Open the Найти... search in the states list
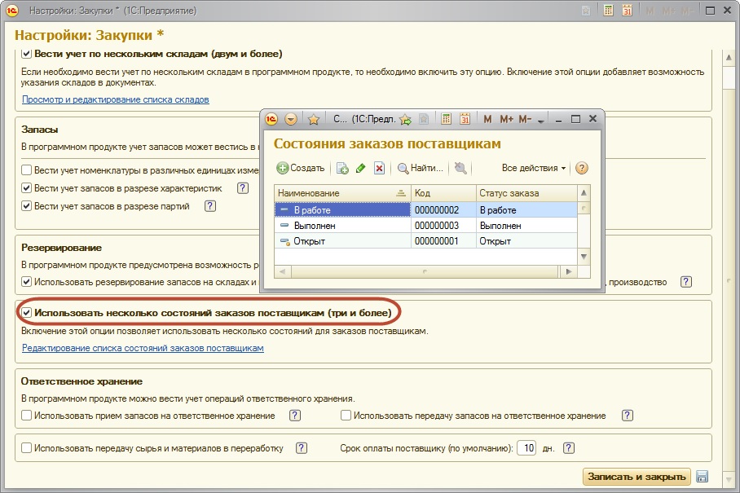This screenshot has width=740, height=493. [420, 168]
